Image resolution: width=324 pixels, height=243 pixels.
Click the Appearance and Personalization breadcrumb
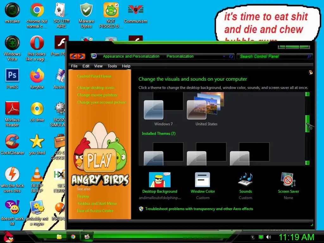131,56
